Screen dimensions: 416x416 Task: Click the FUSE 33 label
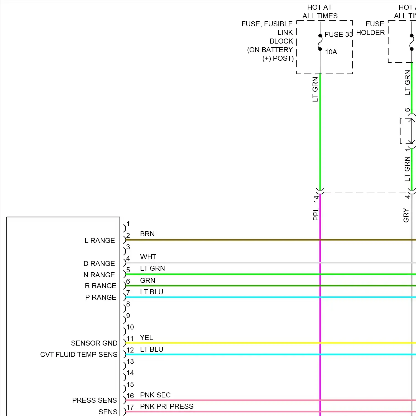339,34
